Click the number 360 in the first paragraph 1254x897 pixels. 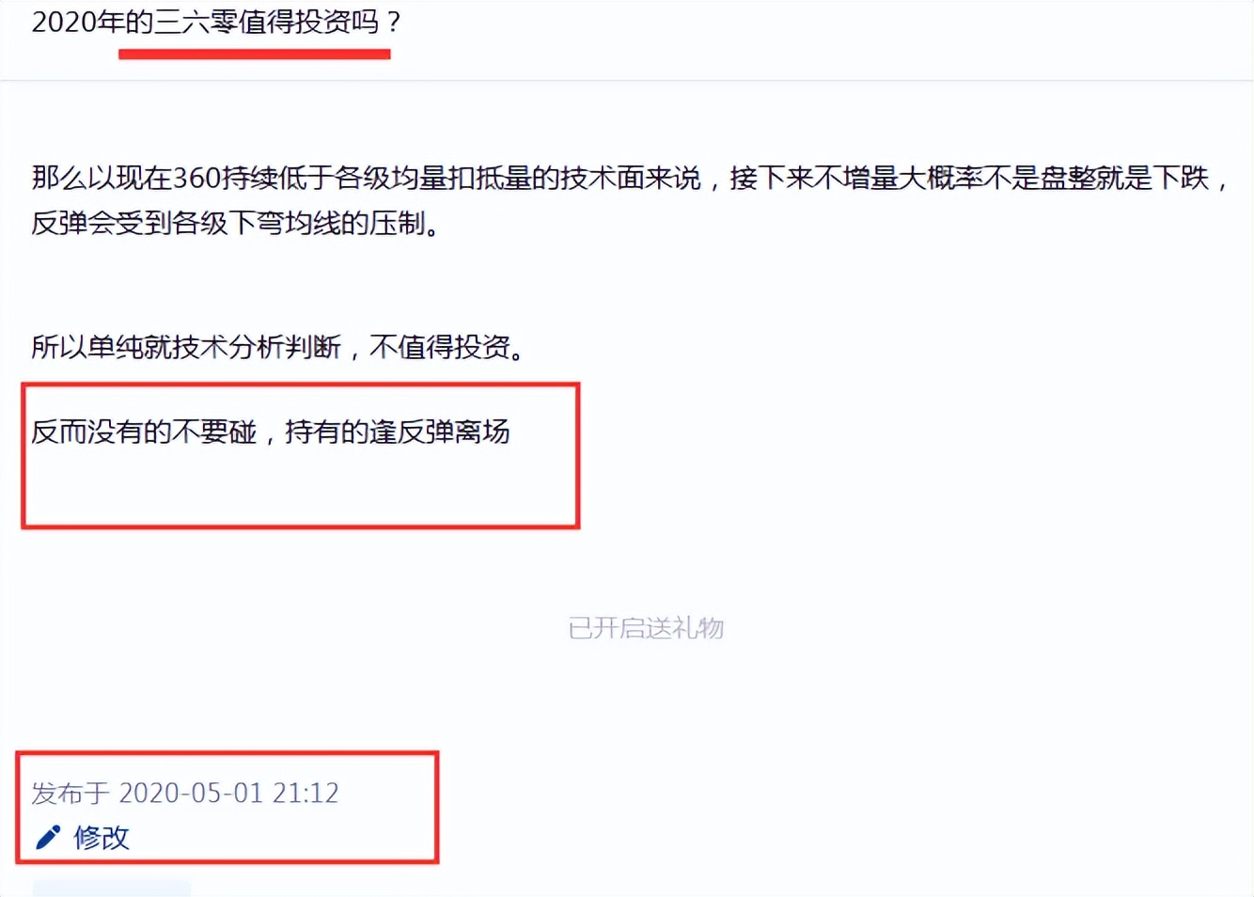pos(197,178)
